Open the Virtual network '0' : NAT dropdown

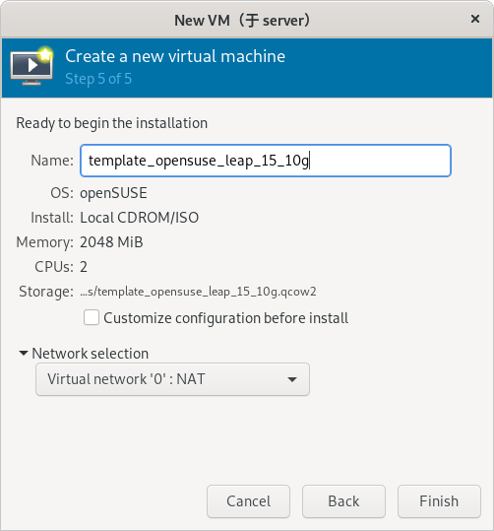(172, 379)
